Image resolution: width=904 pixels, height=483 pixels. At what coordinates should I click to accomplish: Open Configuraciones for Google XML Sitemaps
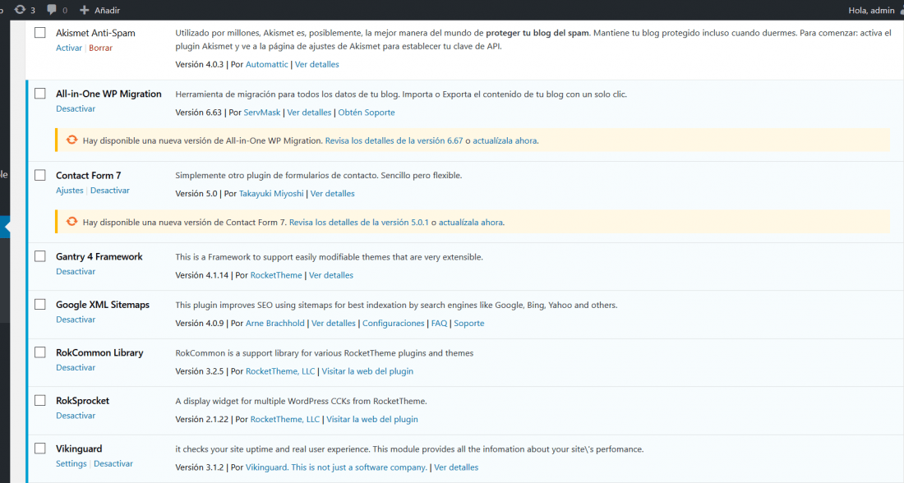pyautogui.click(x=393, y=324)
